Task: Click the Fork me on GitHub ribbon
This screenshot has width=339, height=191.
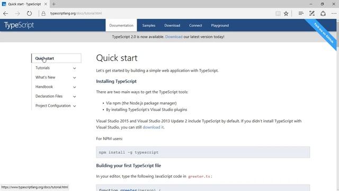Action: click(324, 33)
